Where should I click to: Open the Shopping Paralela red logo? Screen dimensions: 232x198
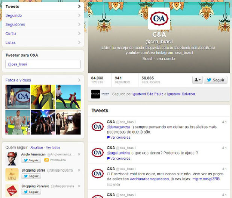click(12, 190)
